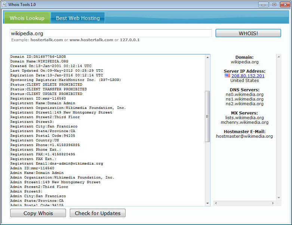
Task: Click the summary panel horizontal scroll left arrow
Action: (x=216, y=203)
